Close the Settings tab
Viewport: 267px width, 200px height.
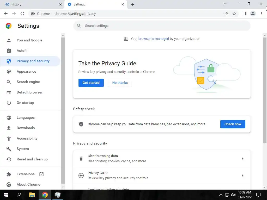tap(123, 4)
